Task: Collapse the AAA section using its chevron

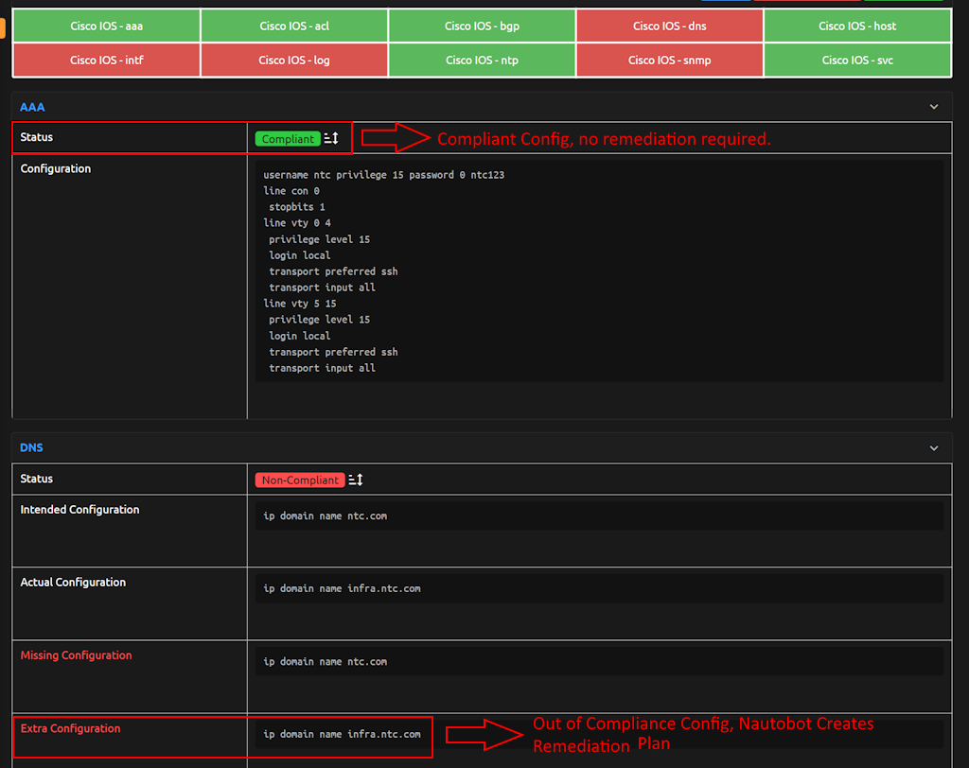Action: coord(933,106)
